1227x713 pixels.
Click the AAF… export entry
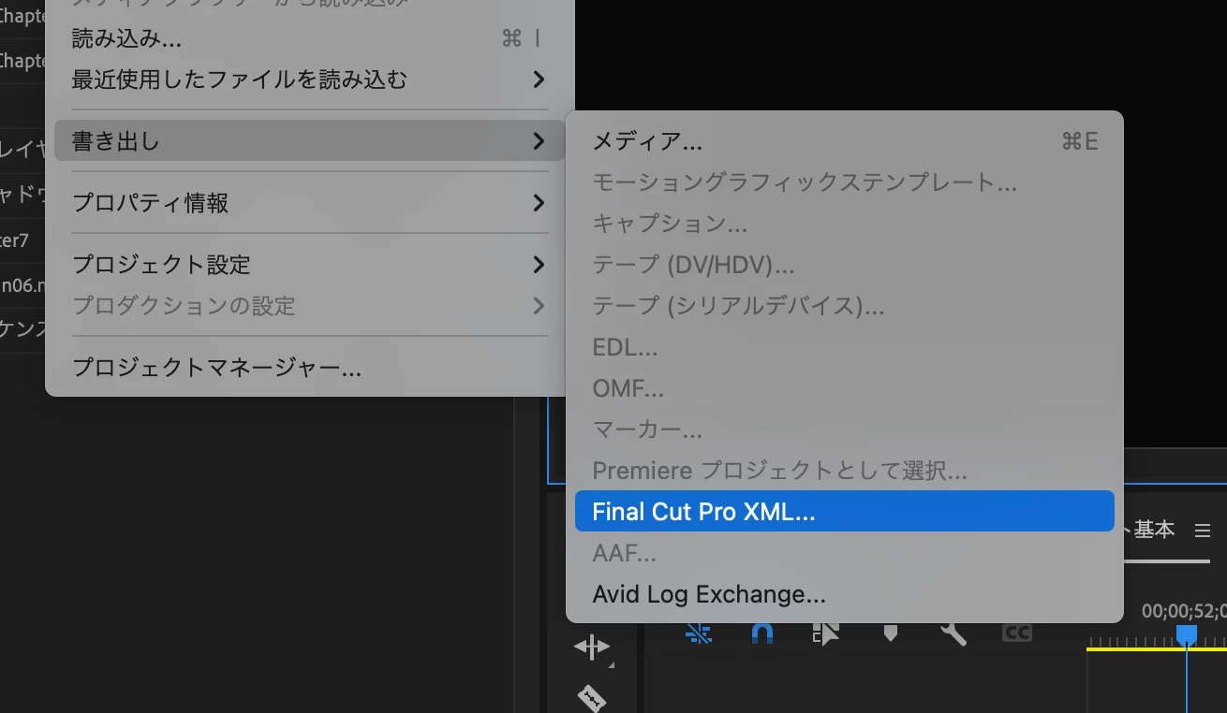coord(844,553)
